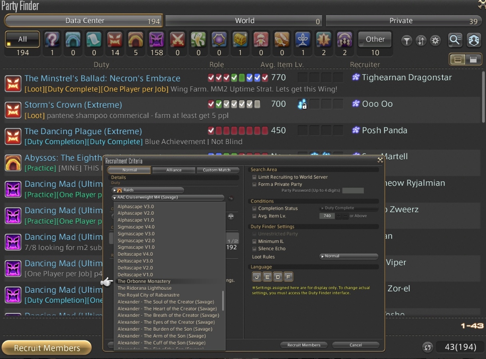The image size is (486, 359).
Task: Select the Alliance recruitment tab
Action: 174,170
